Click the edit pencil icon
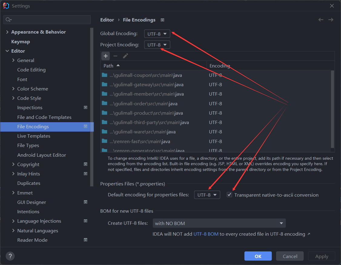 pos(125,56)
